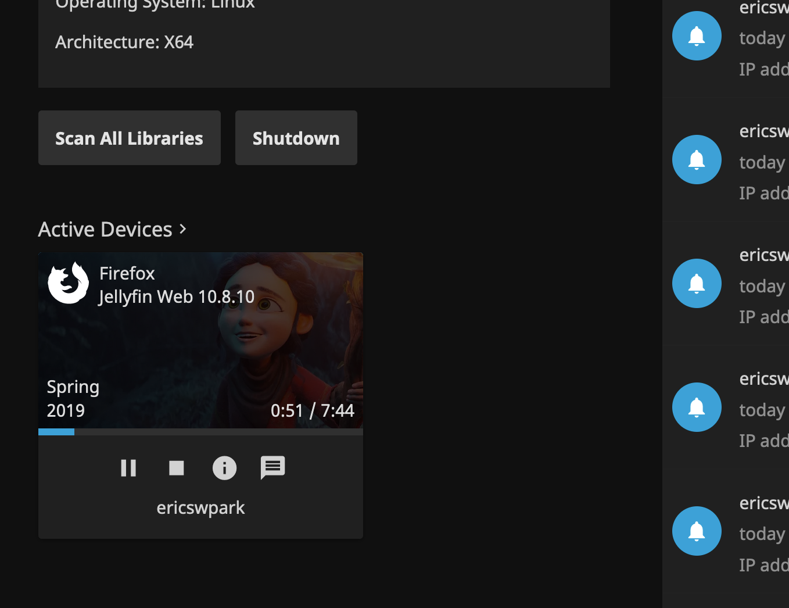Click the Firefox browser icon on the device card
Screen dimensions: 789x608
click(x=68, y=282)
